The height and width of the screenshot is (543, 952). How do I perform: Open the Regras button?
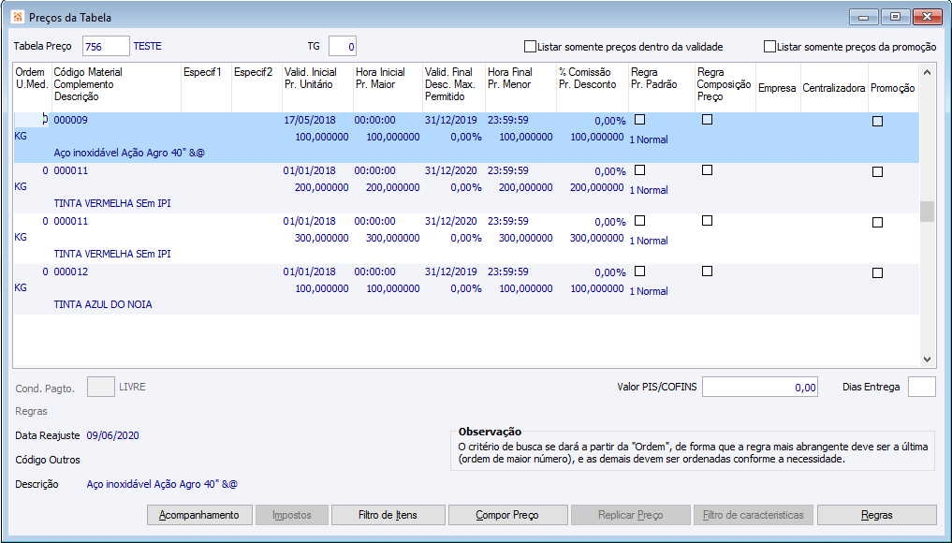877,515
